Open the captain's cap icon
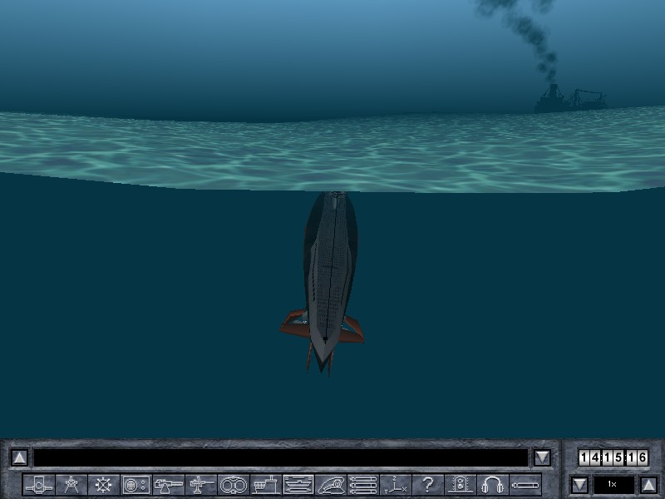 331,485
